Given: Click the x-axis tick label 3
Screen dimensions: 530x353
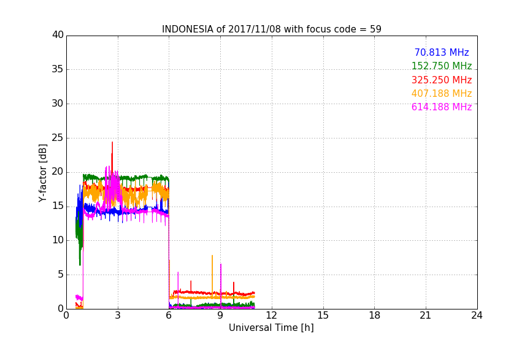Looking at the screenshot, I should (x=118, y=316).
